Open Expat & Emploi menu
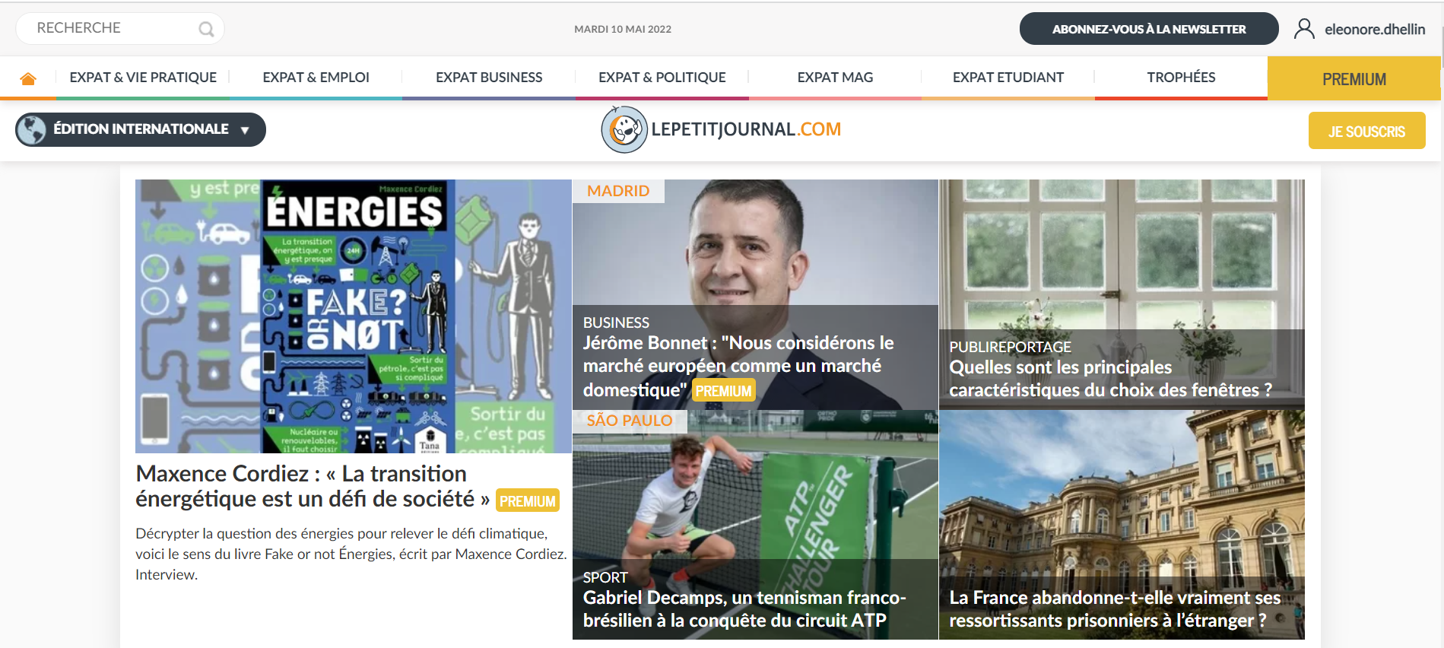 click(x=316, y=78)
